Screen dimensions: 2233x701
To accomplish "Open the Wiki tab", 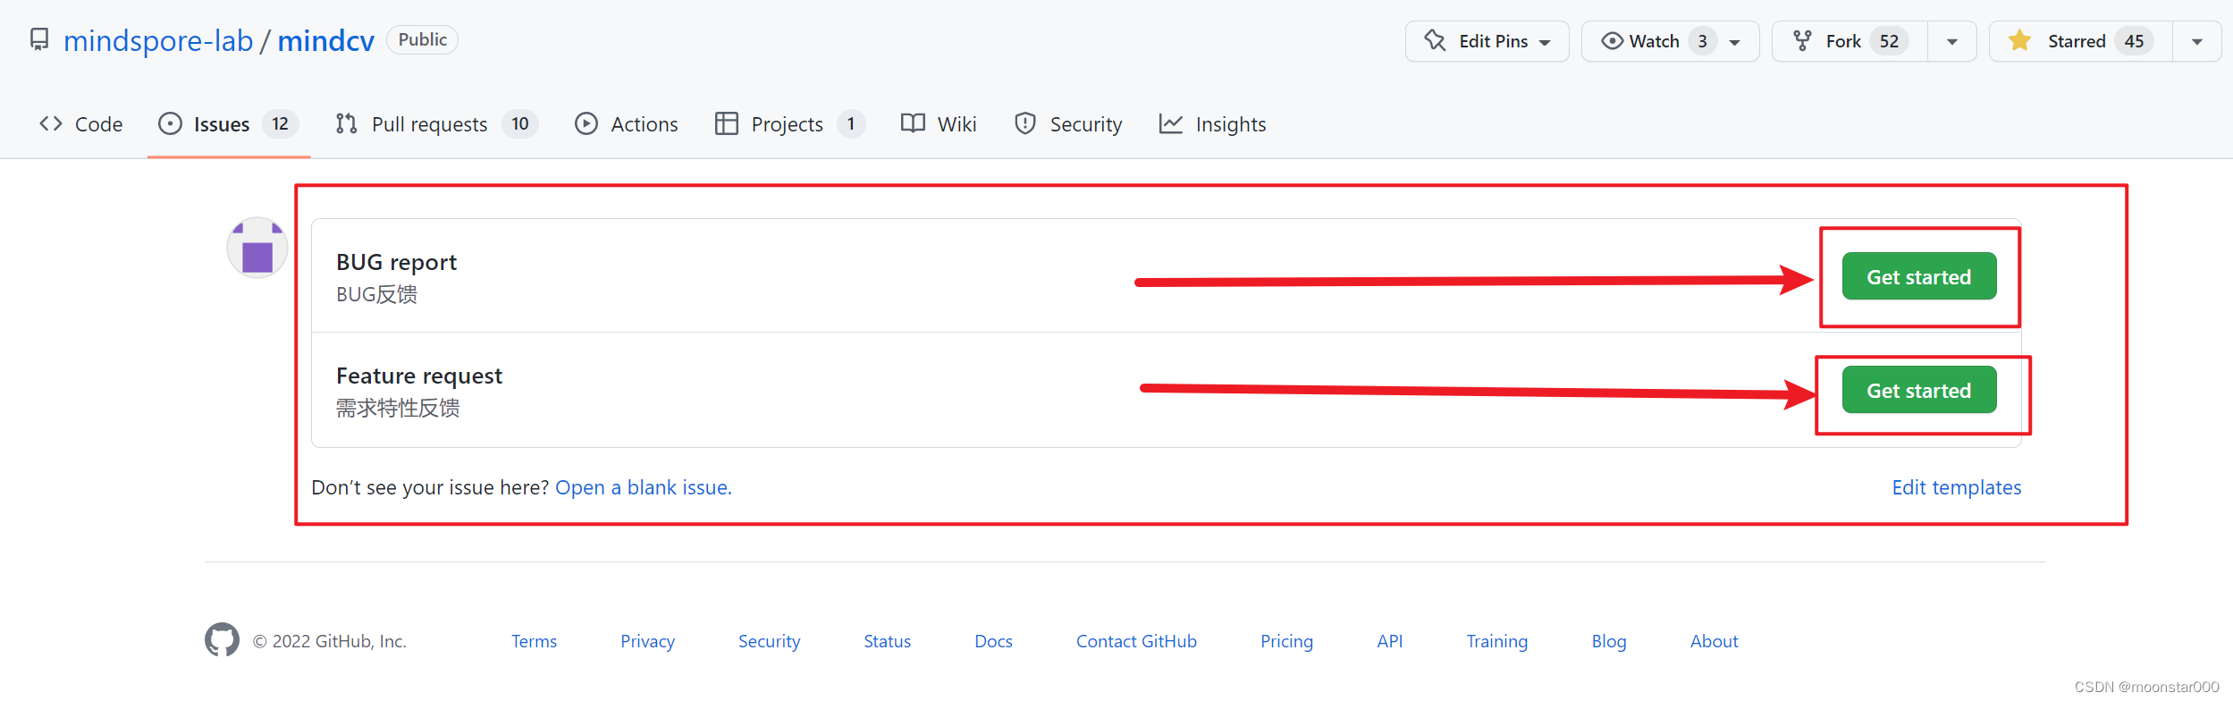I will [x=939, y=124].
